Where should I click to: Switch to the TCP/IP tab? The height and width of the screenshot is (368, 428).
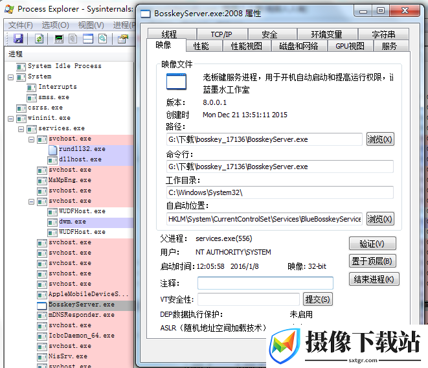point(221,34)
